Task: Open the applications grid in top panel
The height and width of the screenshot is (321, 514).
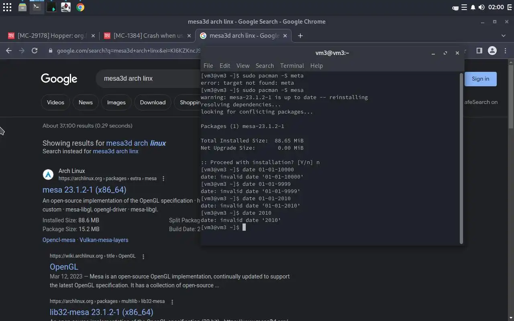Action: [7, 7]
